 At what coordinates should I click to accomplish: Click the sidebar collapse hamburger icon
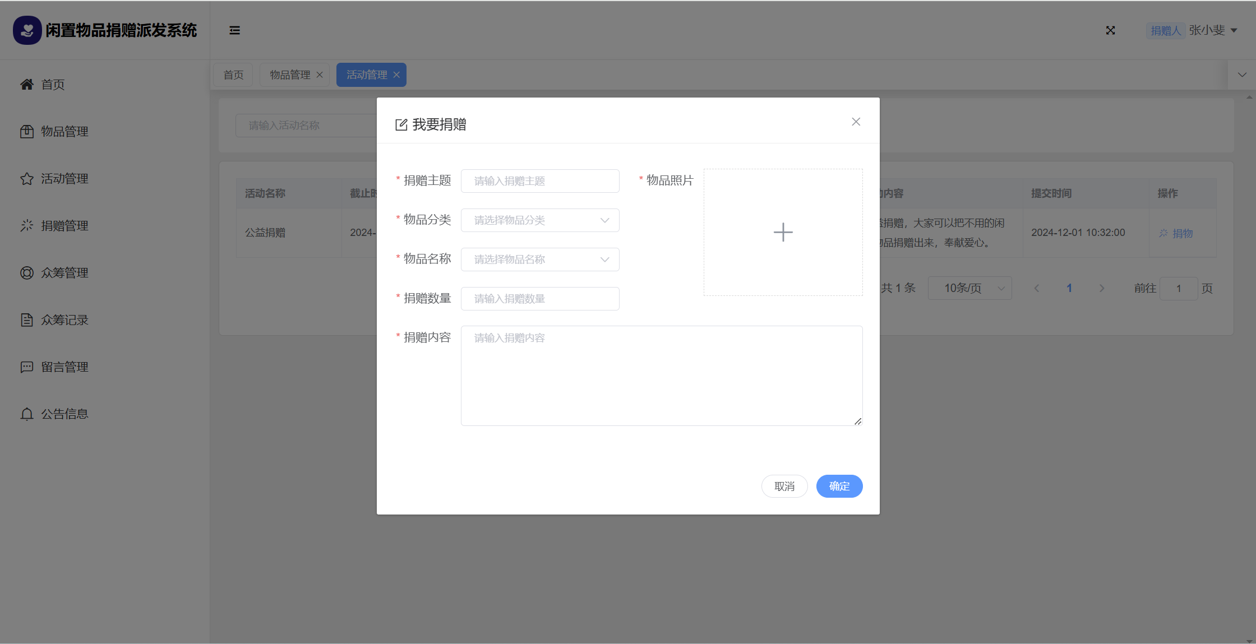pos(234,30)
